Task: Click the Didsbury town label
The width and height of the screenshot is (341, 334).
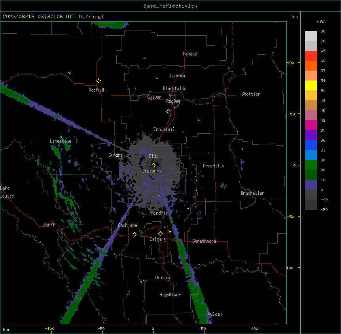Action: (152, 171)
